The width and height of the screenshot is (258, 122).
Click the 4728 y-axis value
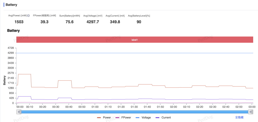click(x=11, y=48)
